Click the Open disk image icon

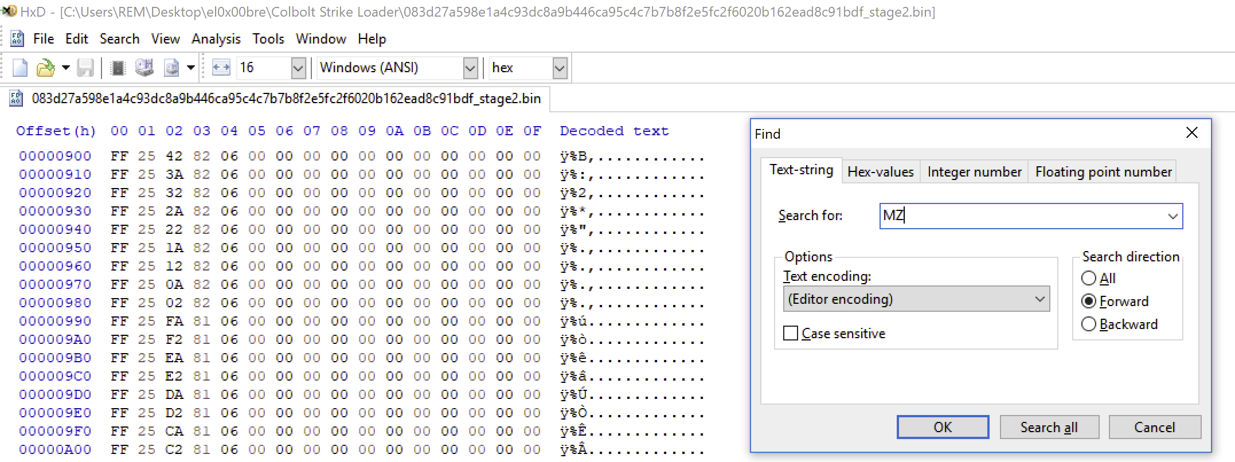[171, 68]
